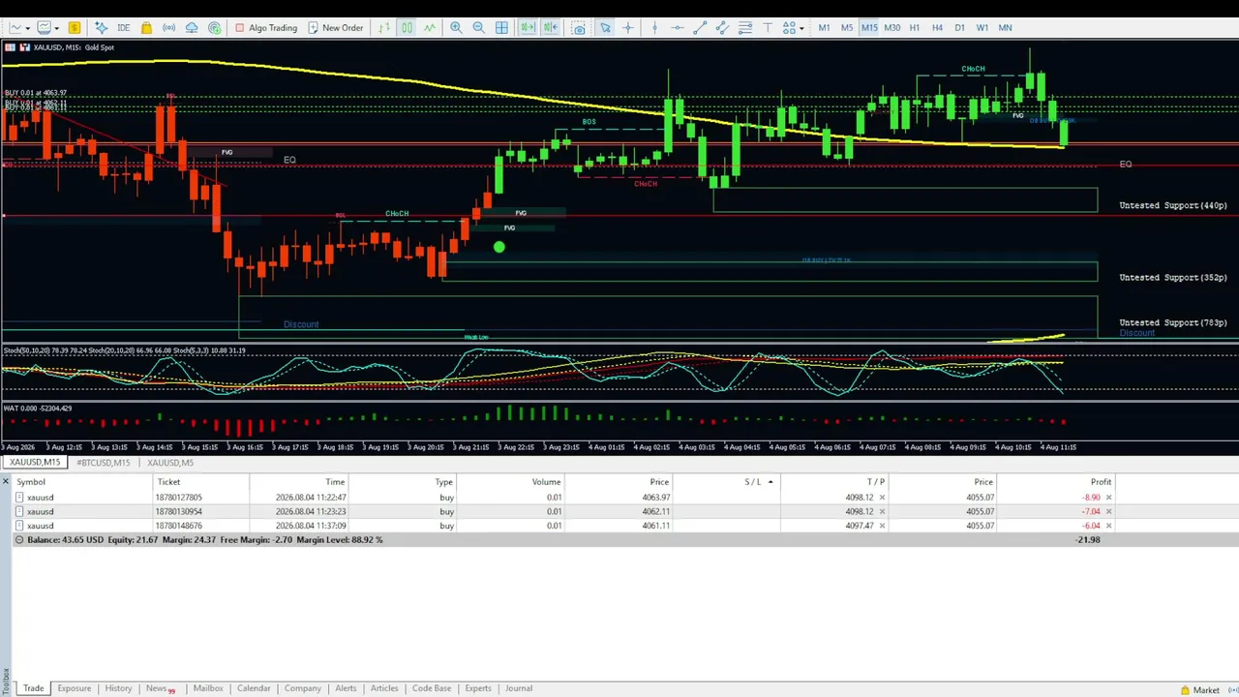Open the Mailbox tab

click(x=208, y=688)
